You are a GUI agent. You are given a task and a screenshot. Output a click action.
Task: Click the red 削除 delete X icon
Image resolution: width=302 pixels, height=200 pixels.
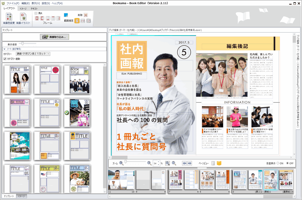pos(86,15)
